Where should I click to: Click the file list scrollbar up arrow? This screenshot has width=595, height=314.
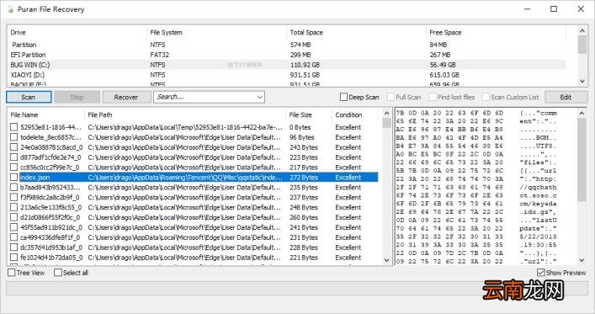point(386,113)
